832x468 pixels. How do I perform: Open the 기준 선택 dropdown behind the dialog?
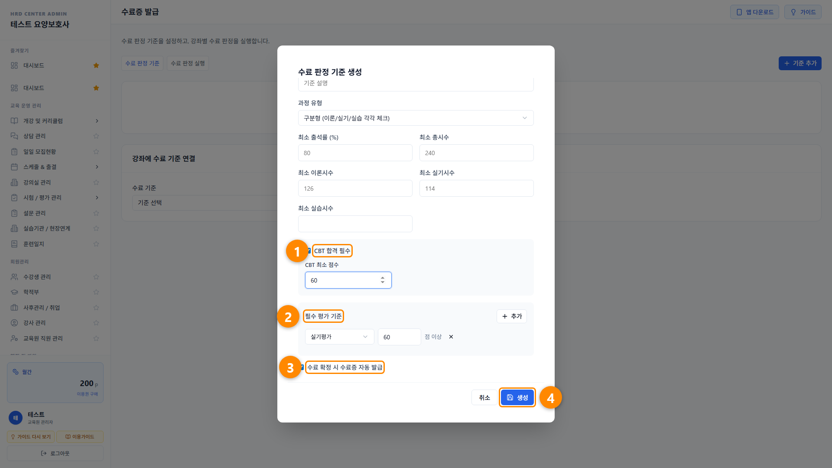click(205, 203)
